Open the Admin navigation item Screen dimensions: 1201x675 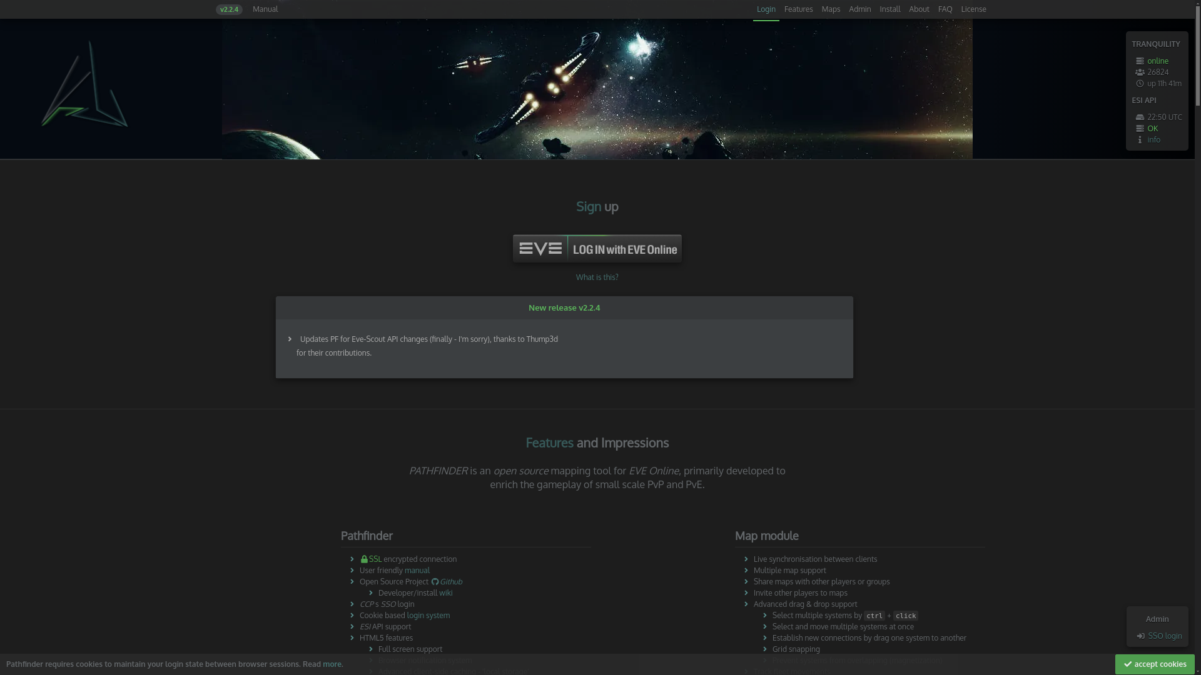coord(859,9)
